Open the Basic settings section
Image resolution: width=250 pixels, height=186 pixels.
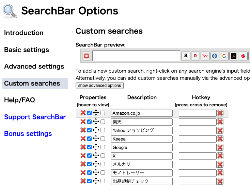tap(27, 50)
